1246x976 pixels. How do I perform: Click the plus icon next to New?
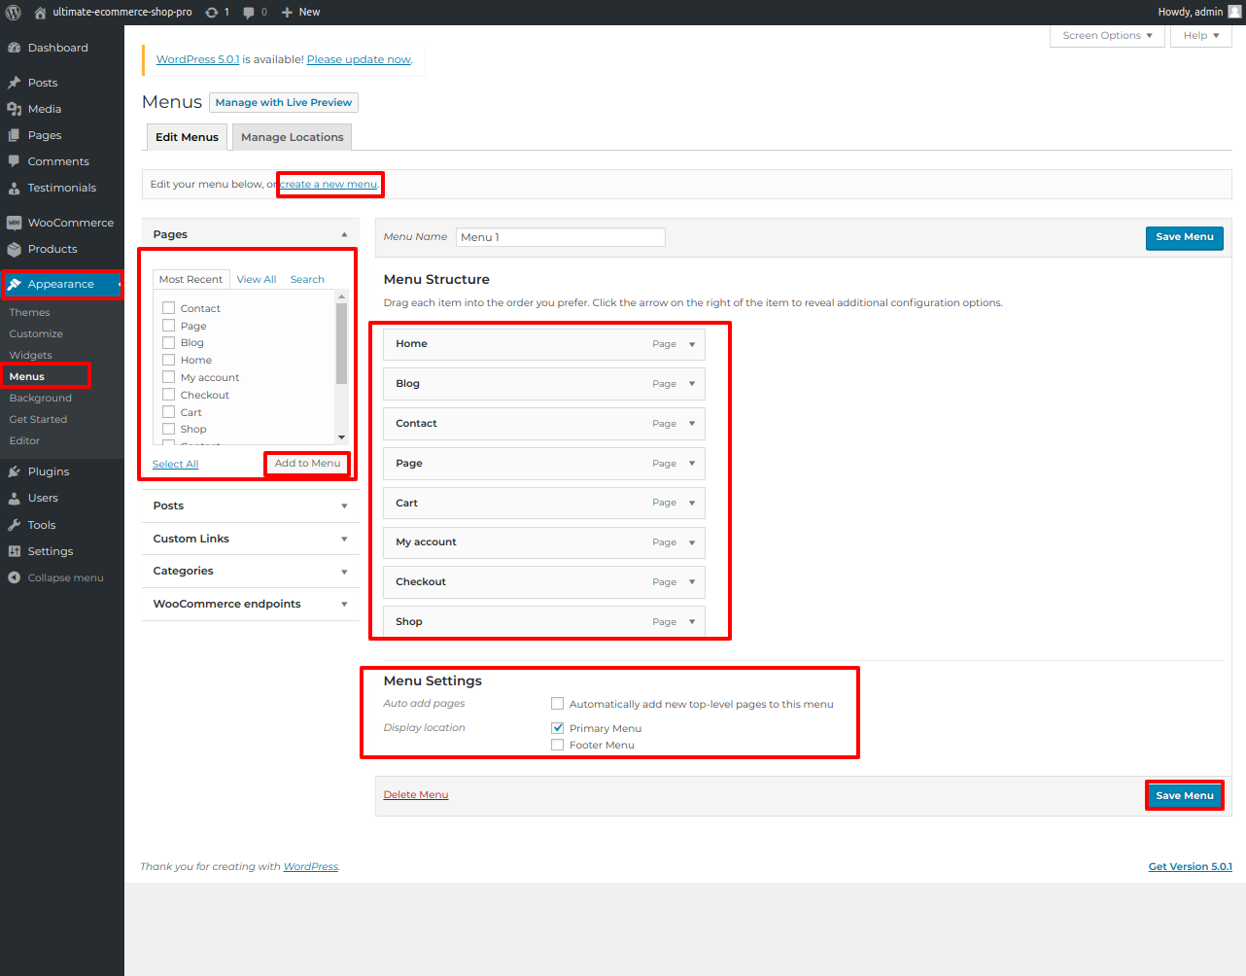(287, 13)
